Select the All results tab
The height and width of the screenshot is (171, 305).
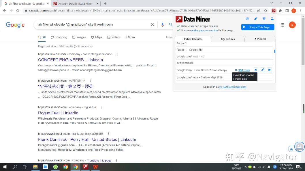click(42, 37)
